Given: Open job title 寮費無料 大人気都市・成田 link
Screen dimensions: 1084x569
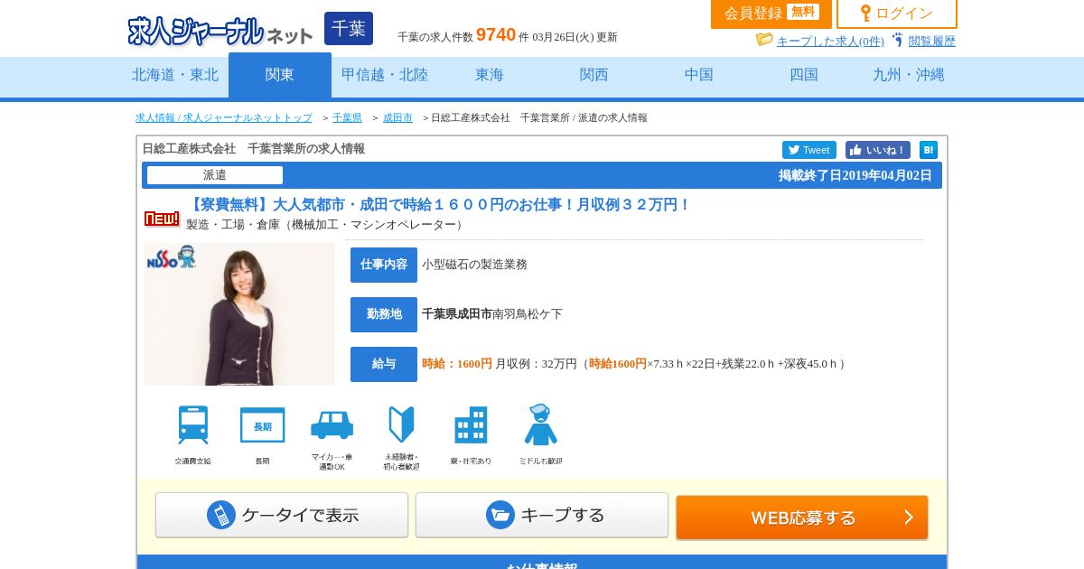Looking at the screenshot, I should click(438, 205).
